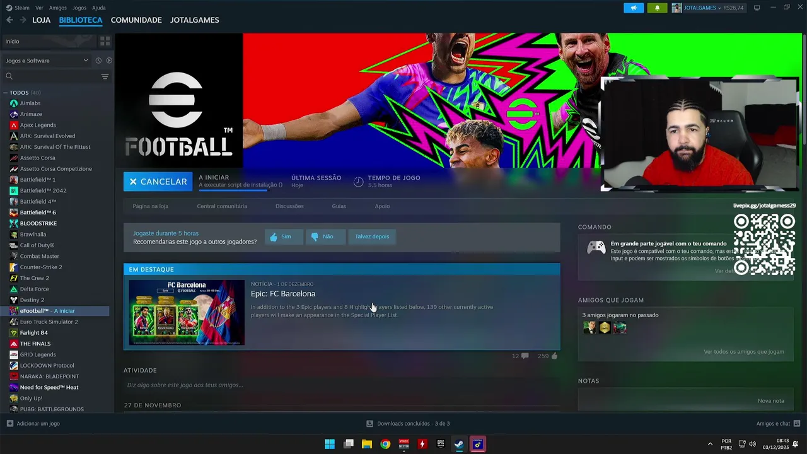
Task: Click the Brawlhalla game icon
Action: point(14,235)
